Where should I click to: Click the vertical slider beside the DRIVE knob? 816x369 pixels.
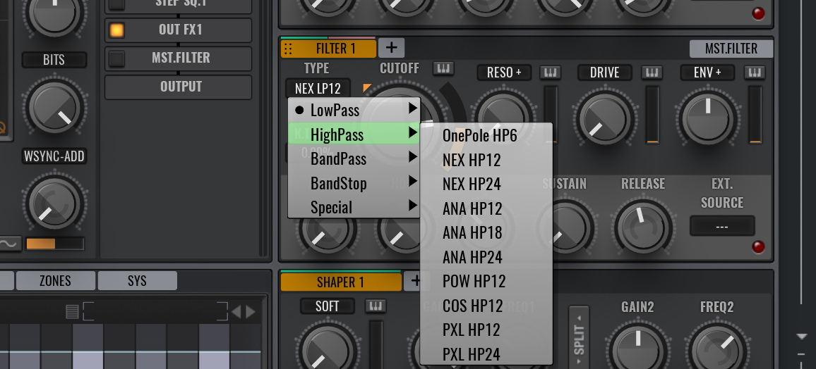coord(653,115)
